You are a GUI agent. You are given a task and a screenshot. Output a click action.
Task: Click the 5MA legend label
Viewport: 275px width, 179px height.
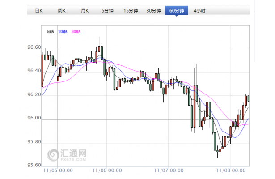(x=51, y=32)
